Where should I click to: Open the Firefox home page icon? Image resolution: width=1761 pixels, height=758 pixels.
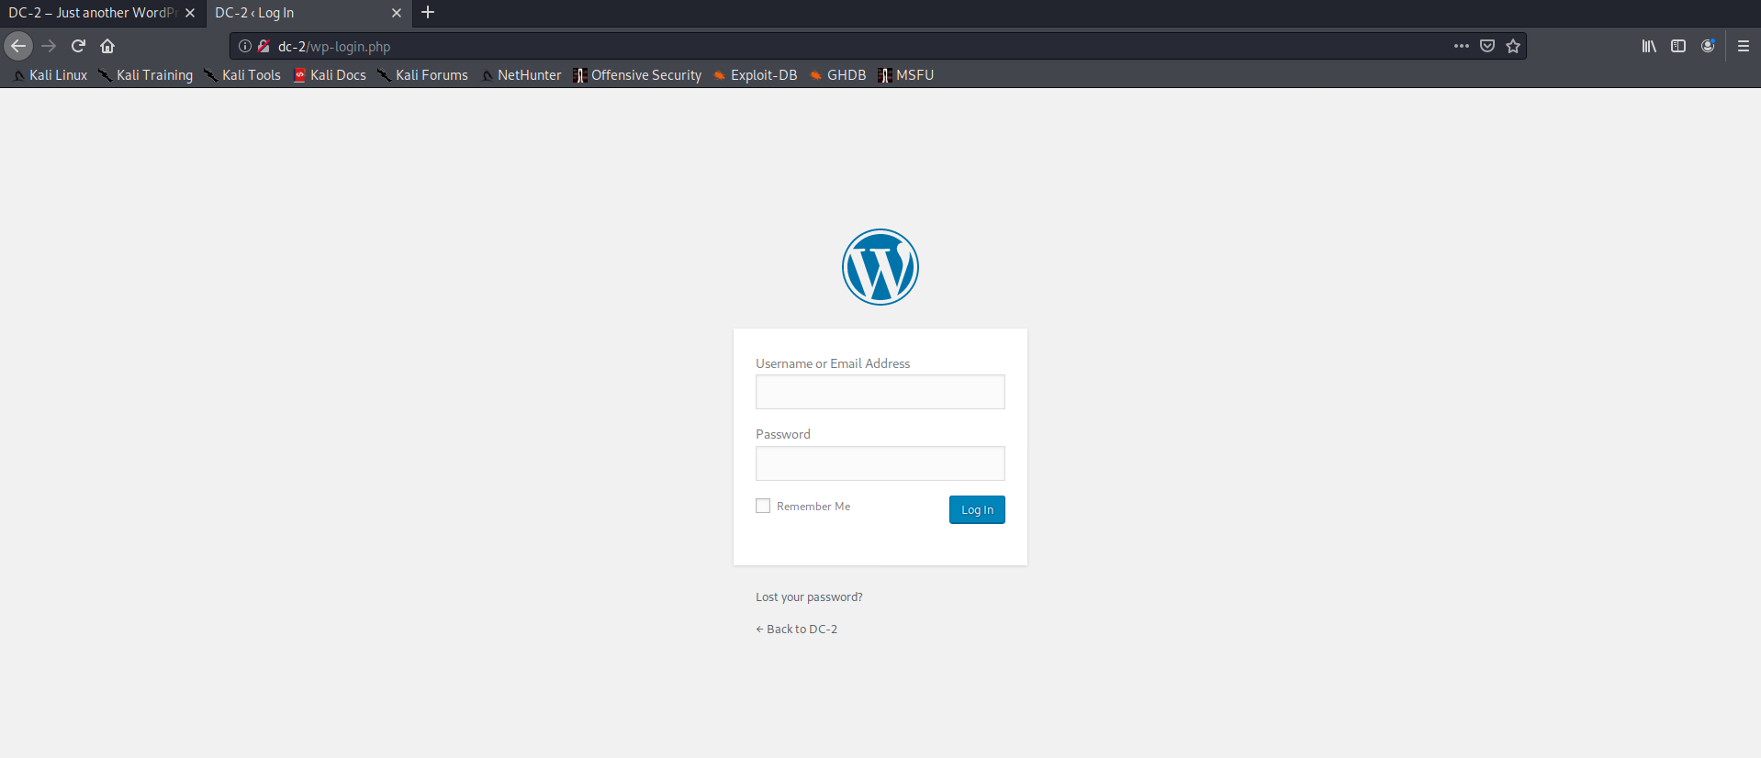click(x=107, y=46)
